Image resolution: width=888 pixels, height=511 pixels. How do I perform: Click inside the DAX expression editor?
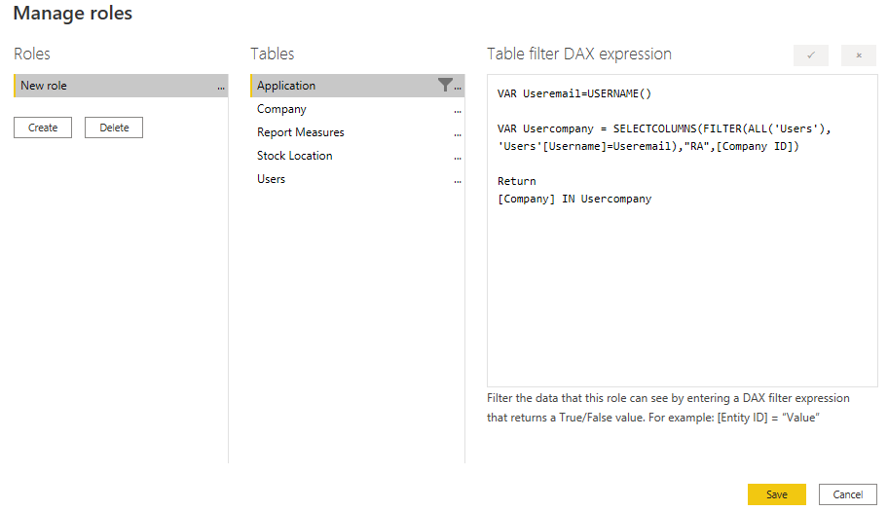tap(683, 283)
